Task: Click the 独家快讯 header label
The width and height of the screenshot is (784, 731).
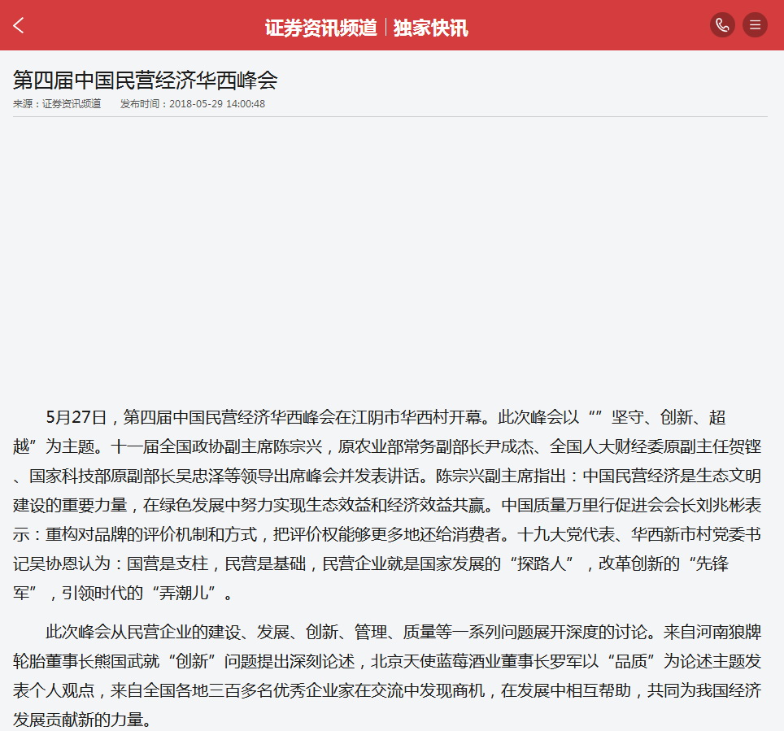Action: [x=430, y=28]
